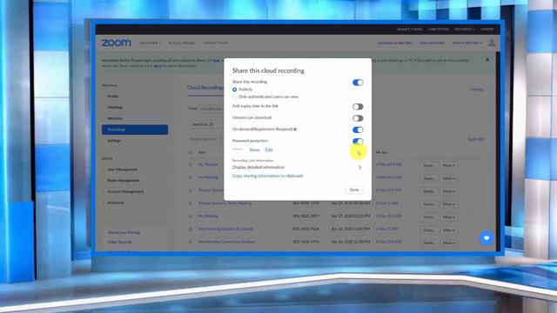Click Join a Meeting link
This screenshot has width=557, height=313.
pyautogui.click(x=432, y=43)
